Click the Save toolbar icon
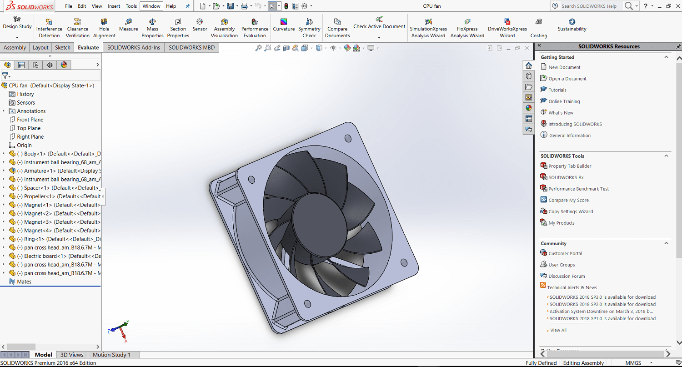 coord(231,6)
